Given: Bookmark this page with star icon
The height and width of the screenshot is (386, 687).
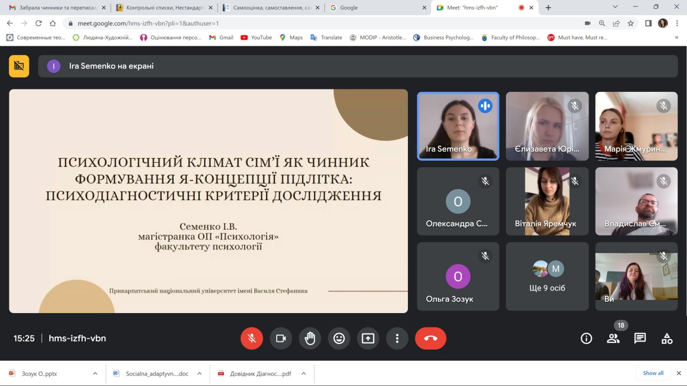Looking at the screenshot, I should 630,23.
